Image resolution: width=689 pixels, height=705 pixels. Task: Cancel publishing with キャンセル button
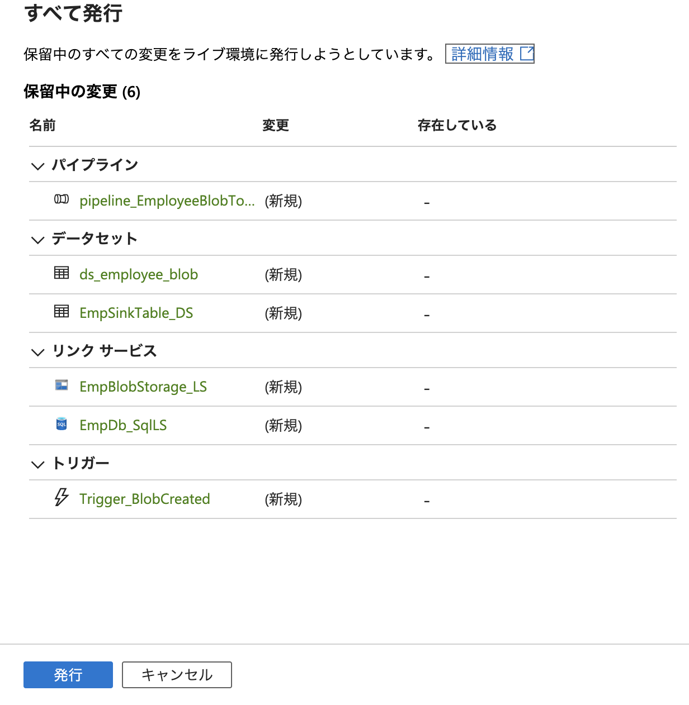click(177, 675)
